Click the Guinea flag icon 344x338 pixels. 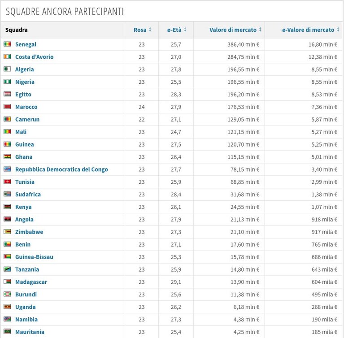(7, 144)
